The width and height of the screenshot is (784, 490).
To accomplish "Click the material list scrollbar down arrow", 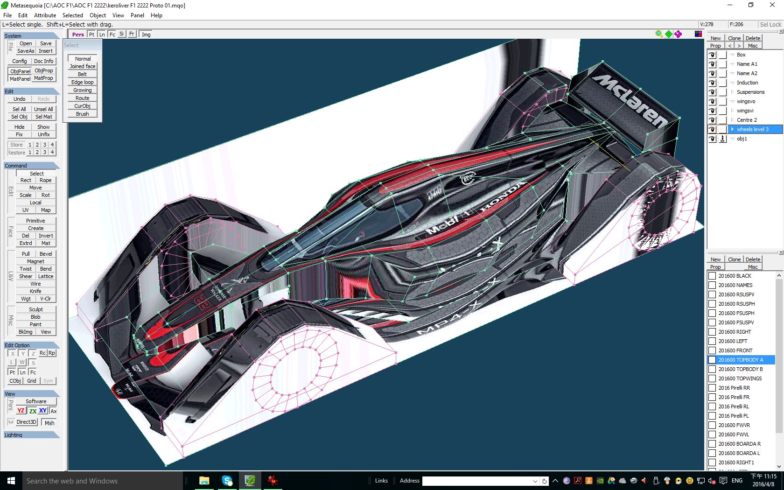I will pyautogui.click(x=779, y=466).
